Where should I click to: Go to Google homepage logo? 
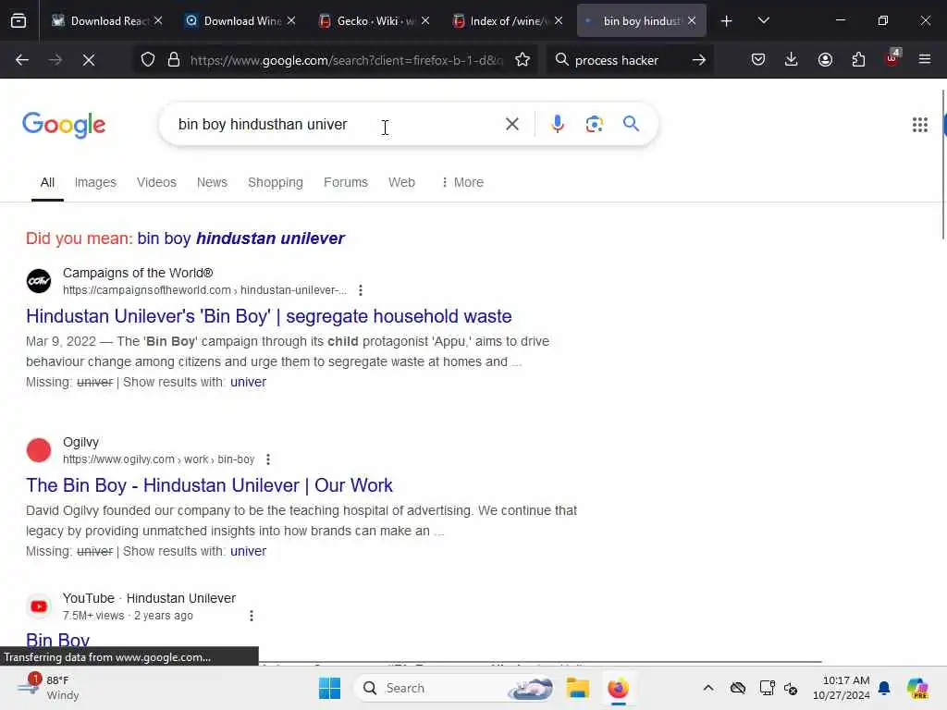[64, 125]
